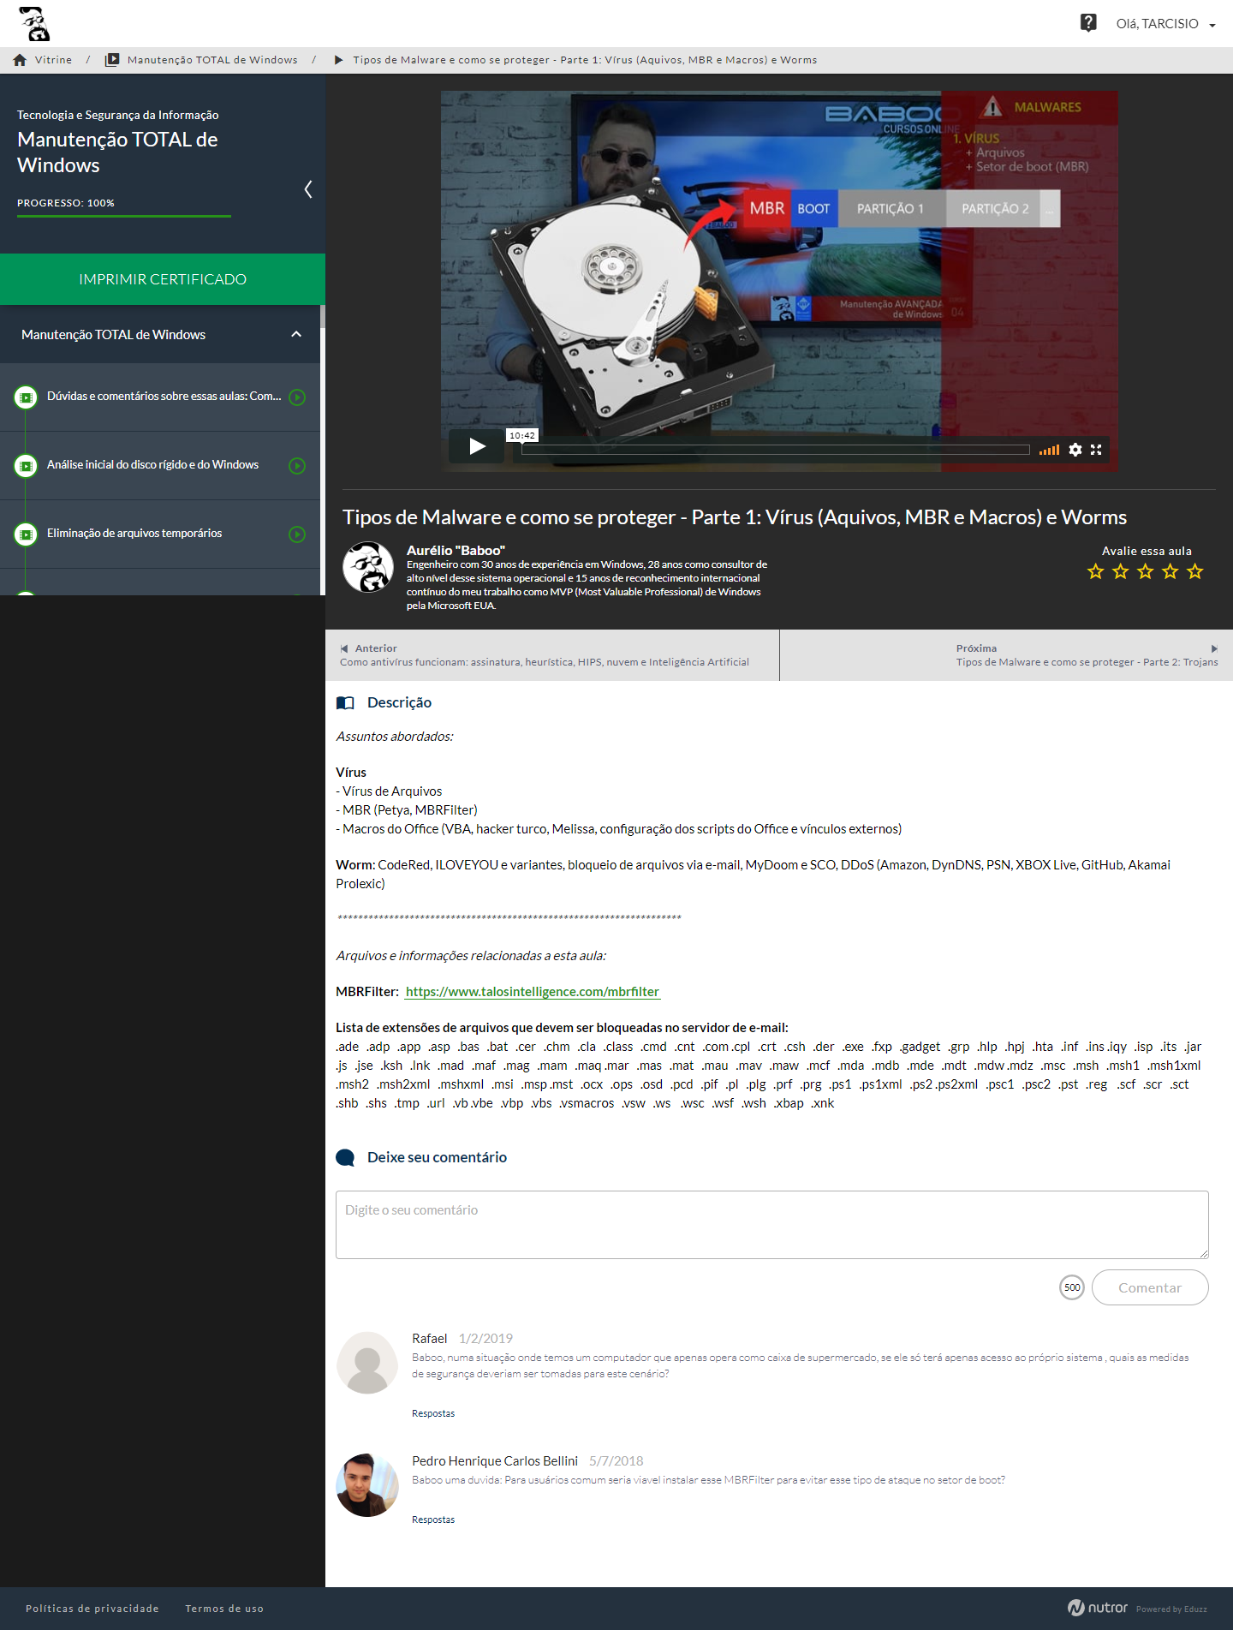The height and width of the screenshot is (1630, 1233).
Task: Click the help question mark icon
Action: [1087, 23]
